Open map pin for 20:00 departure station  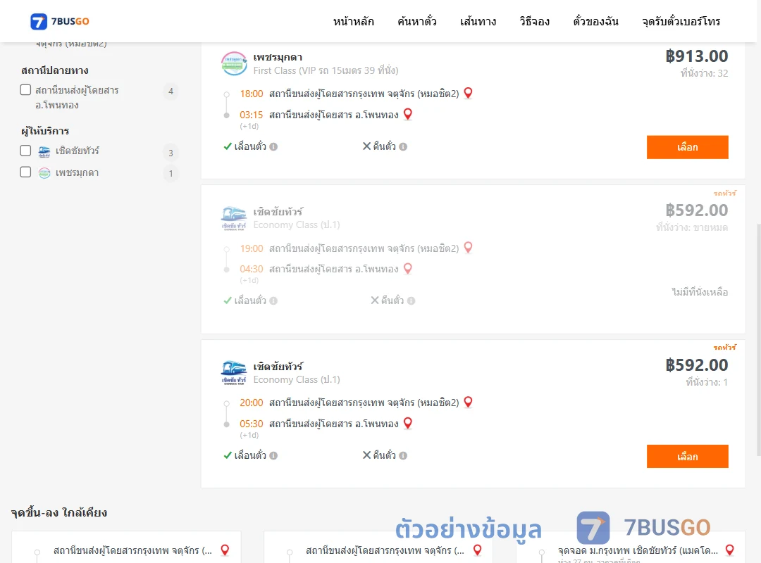468,402
